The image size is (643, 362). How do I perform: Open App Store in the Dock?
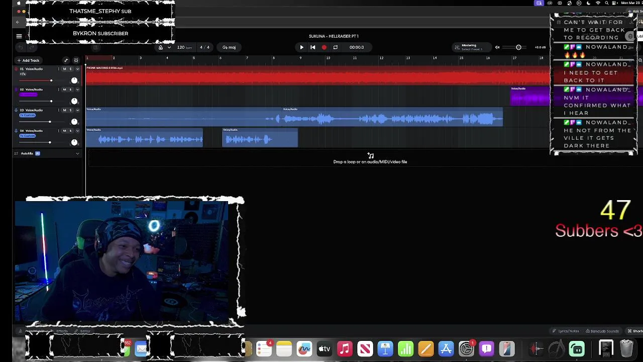coord(446,348)
